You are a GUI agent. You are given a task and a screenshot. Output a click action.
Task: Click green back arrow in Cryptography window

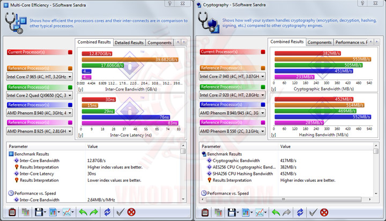276,212
